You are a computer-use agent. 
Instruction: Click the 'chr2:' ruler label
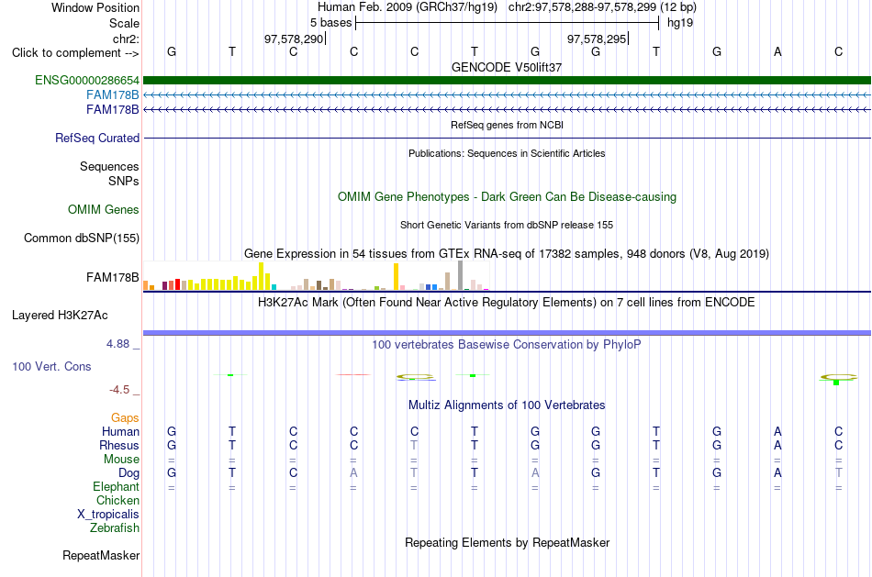point(126,39)
